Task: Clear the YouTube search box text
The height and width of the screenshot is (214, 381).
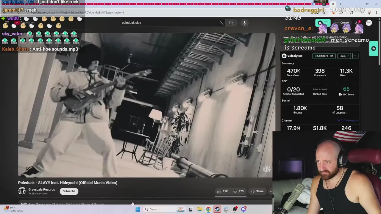Action: pos(221,23)
